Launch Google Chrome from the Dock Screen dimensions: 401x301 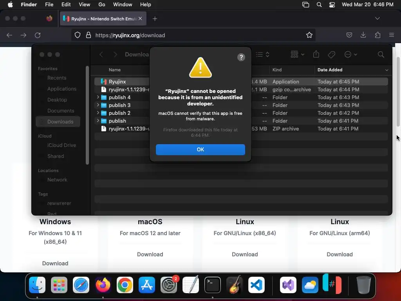[125, 285]
